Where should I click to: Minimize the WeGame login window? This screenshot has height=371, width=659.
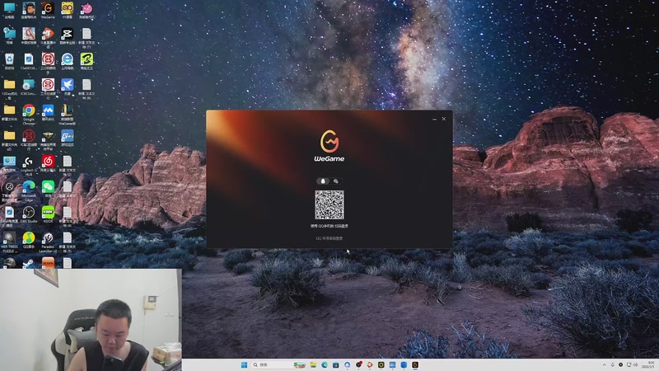tap(434, 119)
